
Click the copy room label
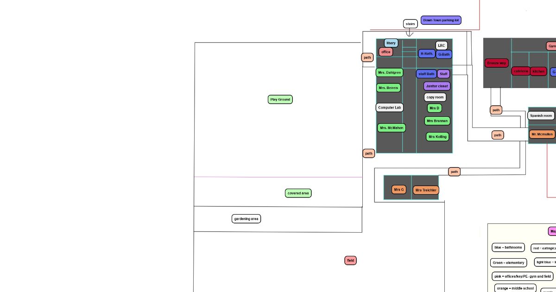[435, 97]
